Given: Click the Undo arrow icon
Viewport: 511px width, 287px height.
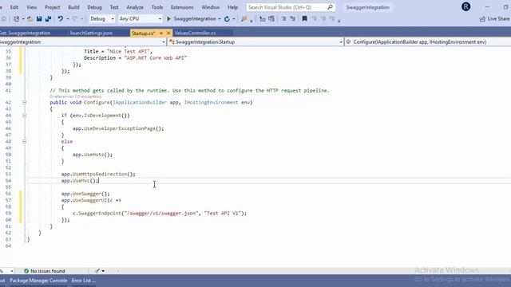Looking at the screenshot, I should coord(61,19).
